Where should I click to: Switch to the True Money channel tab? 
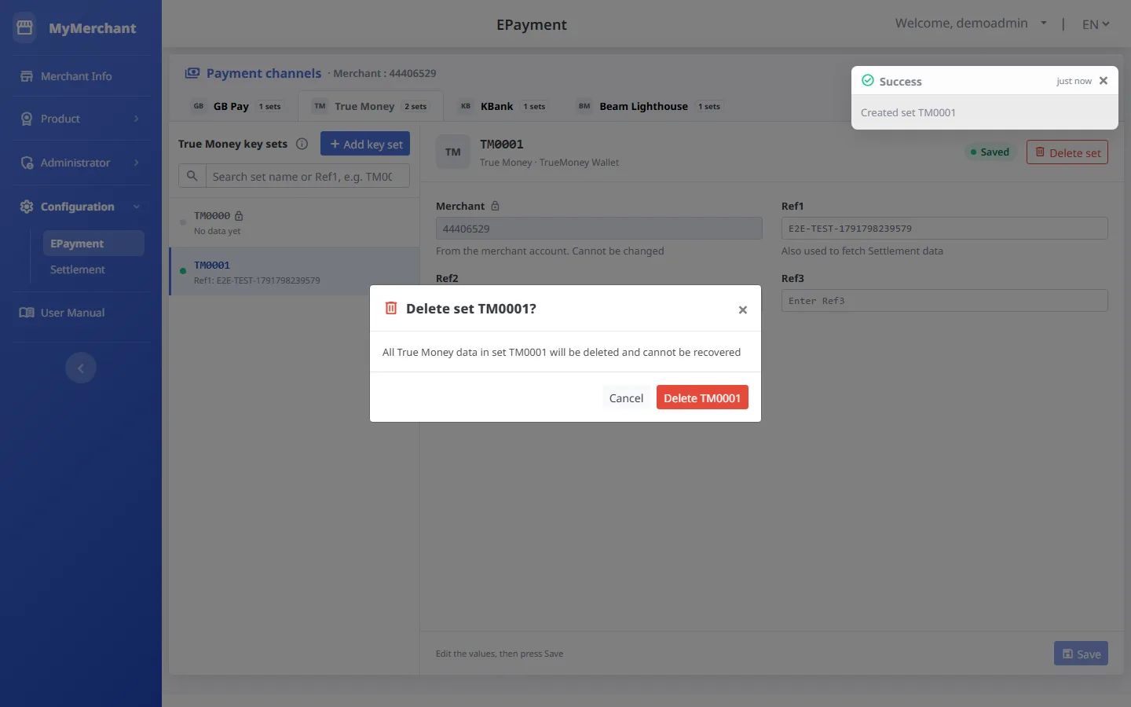pos(370,106)
